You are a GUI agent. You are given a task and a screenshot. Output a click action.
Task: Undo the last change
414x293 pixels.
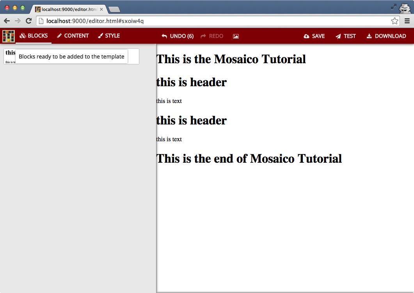click(178, 36)
